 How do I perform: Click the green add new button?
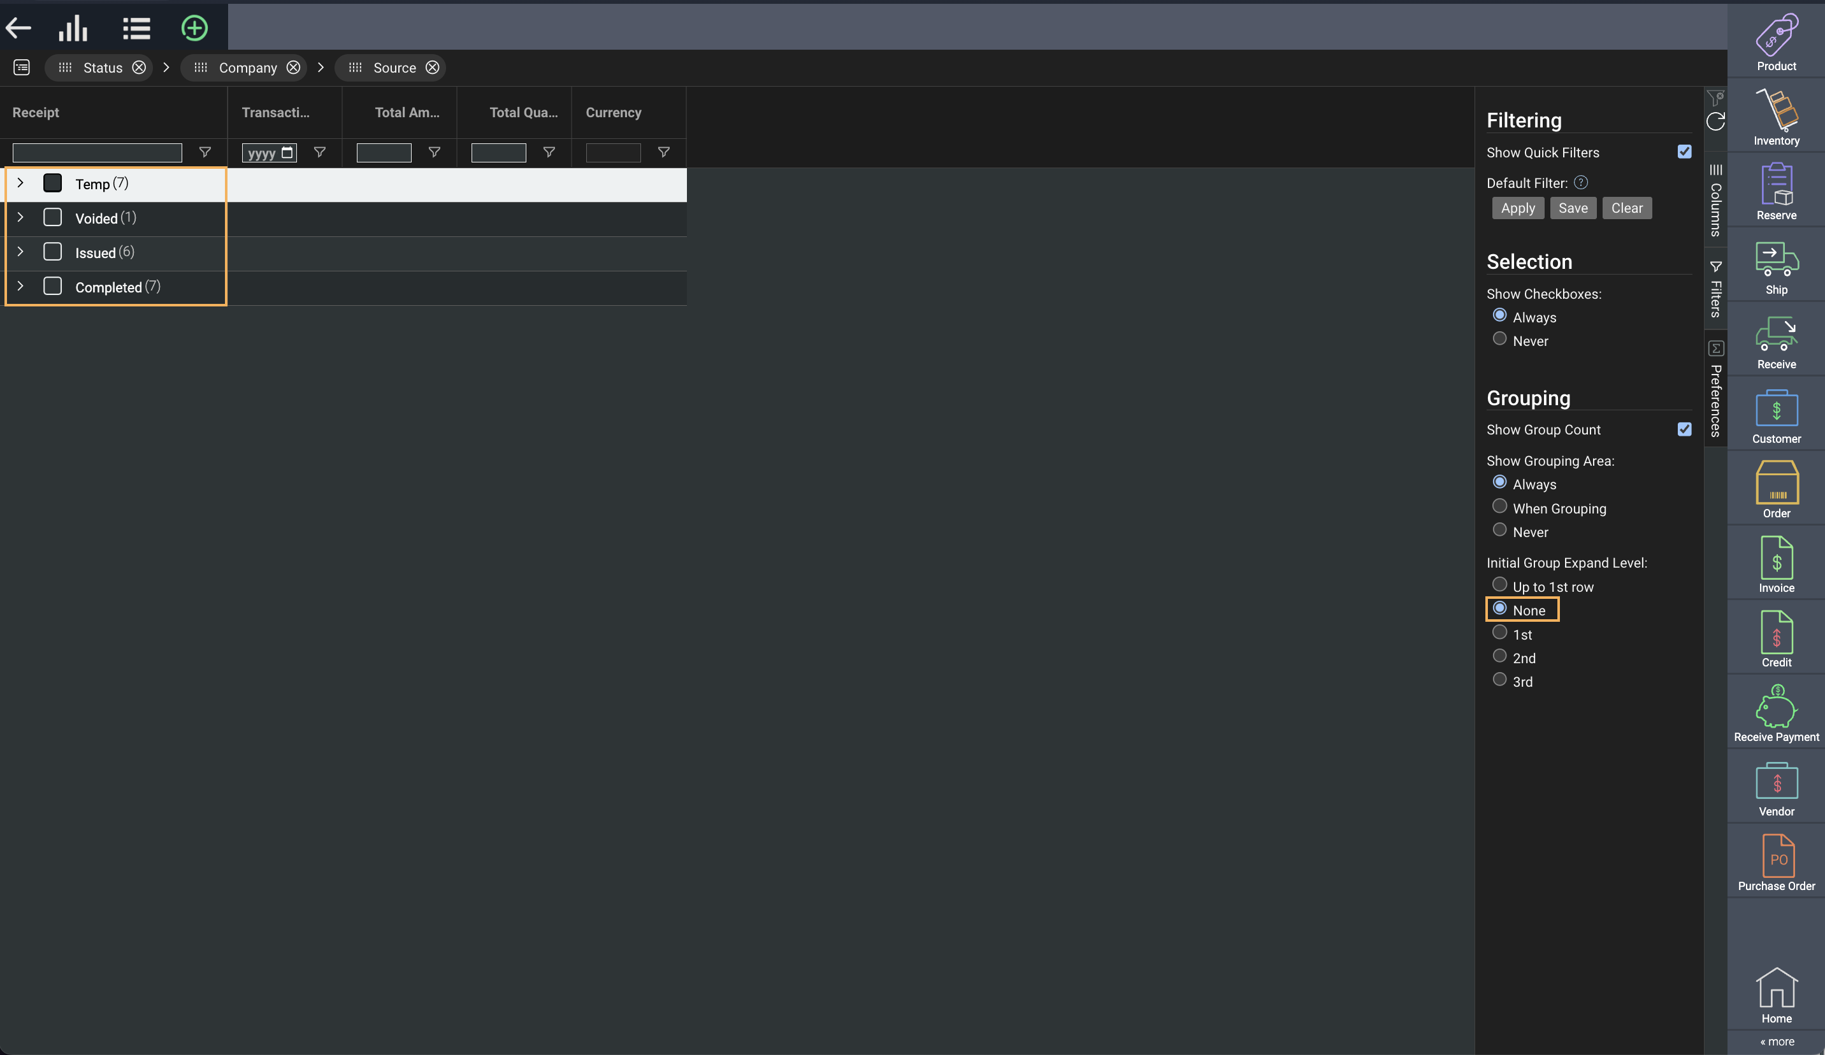pyautogui.click(x=194, y=28)
